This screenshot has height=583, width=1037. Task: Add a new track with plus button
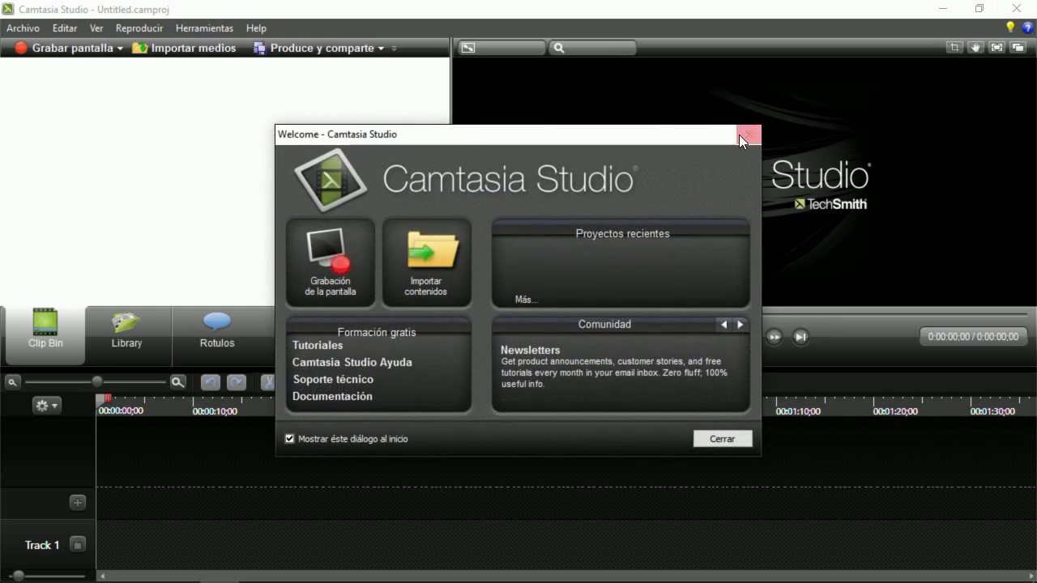click(x=78, y=503)
